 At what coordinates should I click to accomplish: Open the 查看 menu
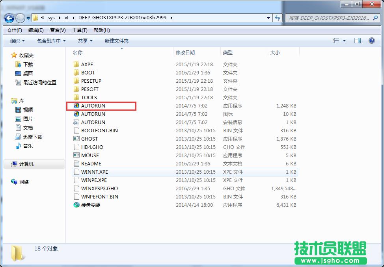[x=56, y=30]
